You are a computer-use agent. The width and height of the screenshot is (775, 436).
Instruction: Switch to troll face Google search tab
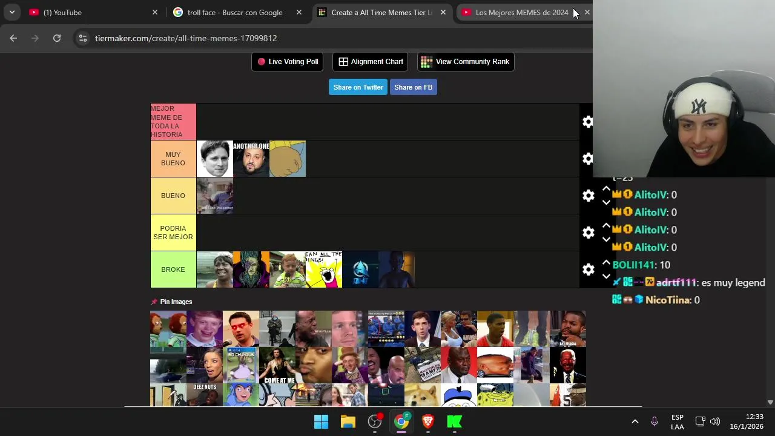pos(236,12)
